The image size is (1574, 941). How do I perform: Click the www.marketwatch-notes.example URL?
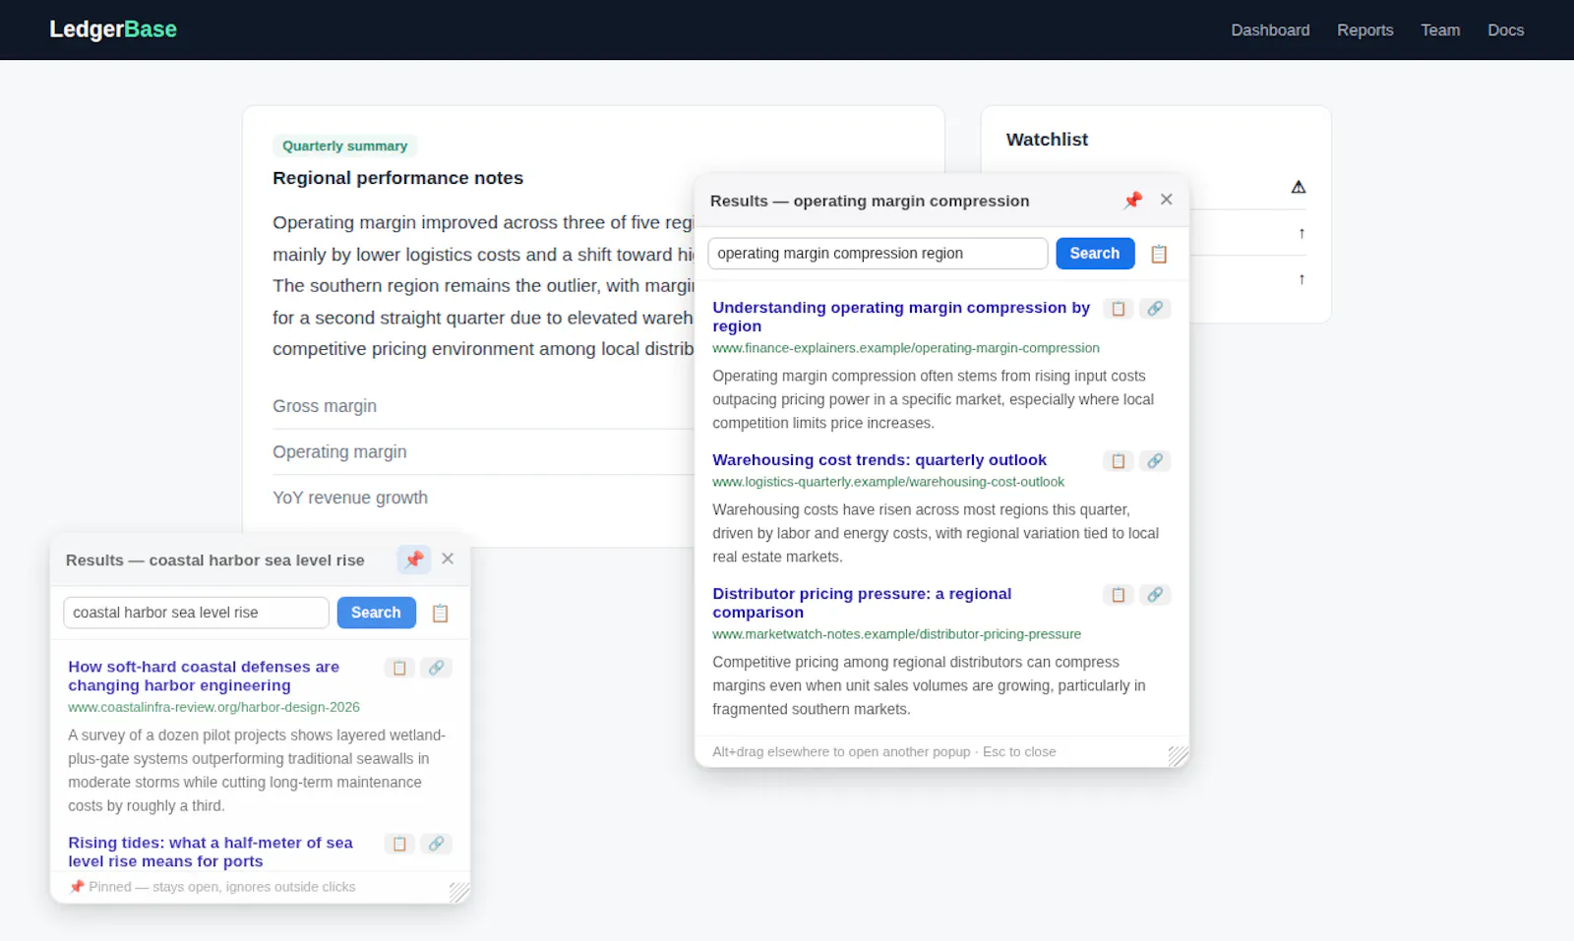(x=896, y=634)
